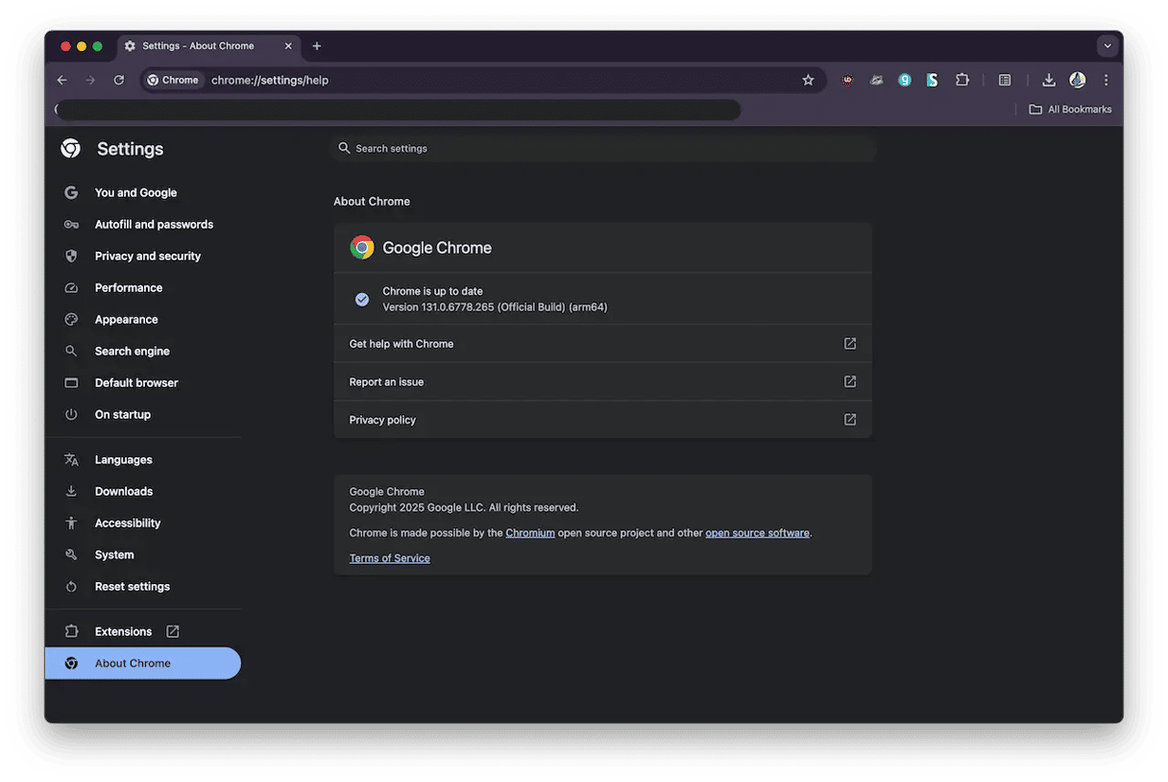1168x782 pixels.
Task: Open Report an issue
Action: tap(602, 381)
